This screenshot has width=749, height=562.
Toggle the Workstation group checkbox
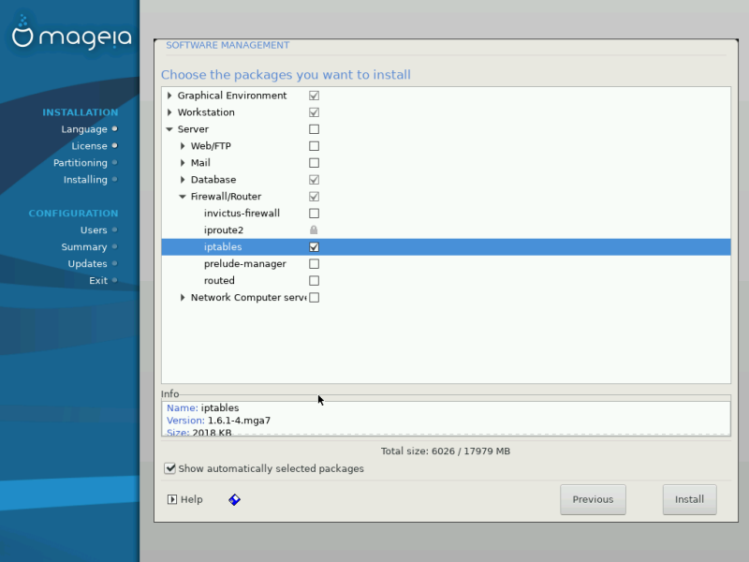[314, 112]
